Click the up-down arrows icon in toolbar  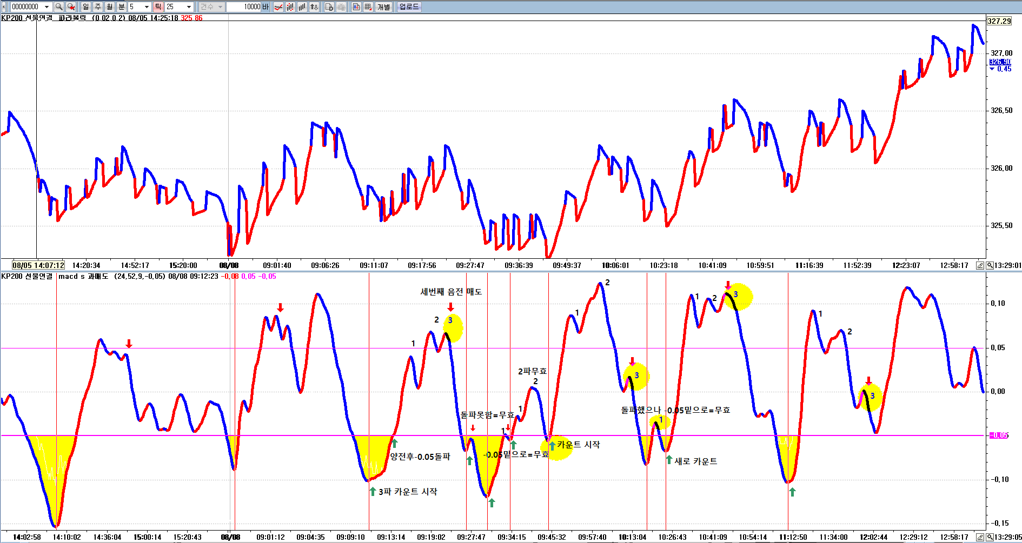[x=314, y=7]
